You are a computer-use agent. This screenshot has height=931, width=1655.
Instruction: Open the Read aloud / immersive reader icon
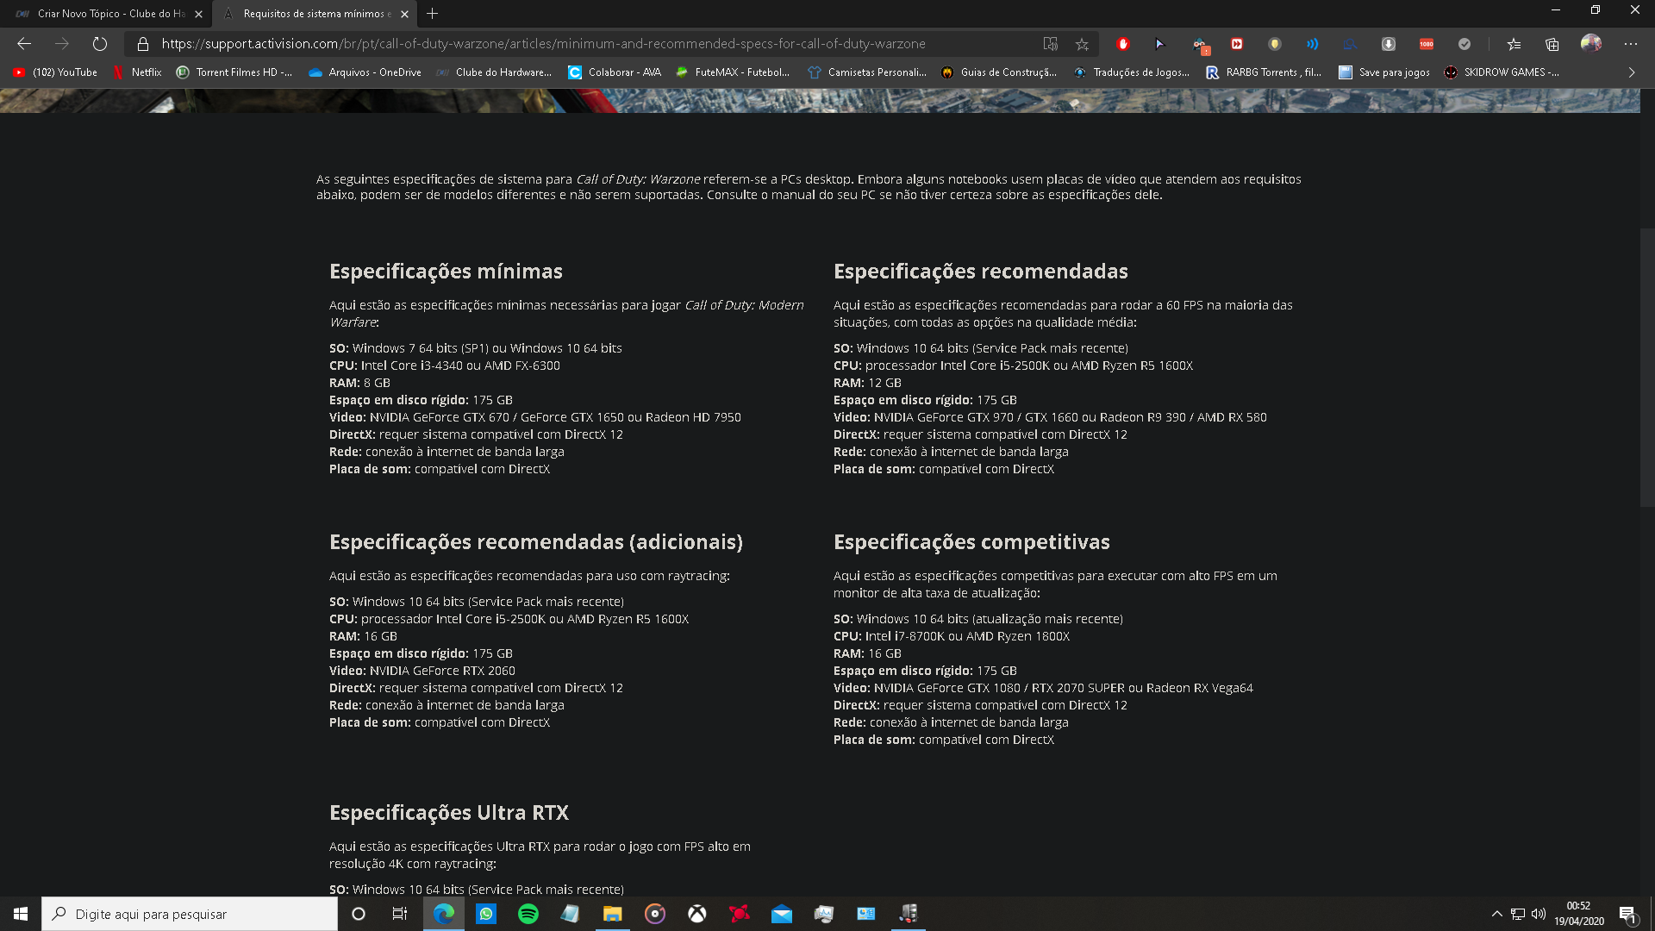click(1050, 44)
